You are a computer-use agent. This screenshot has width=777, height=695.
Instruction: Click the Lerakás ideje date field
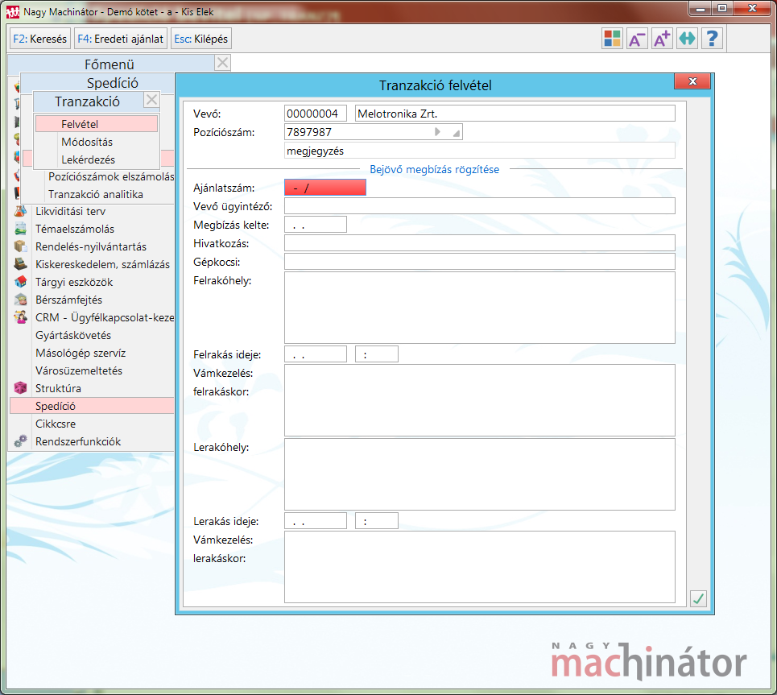(315, 520)
